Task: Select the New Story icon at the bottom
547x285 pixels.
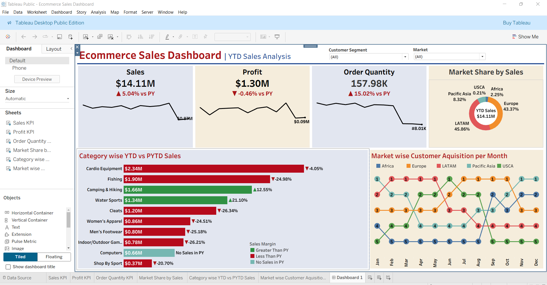Action: pos(388,277)
